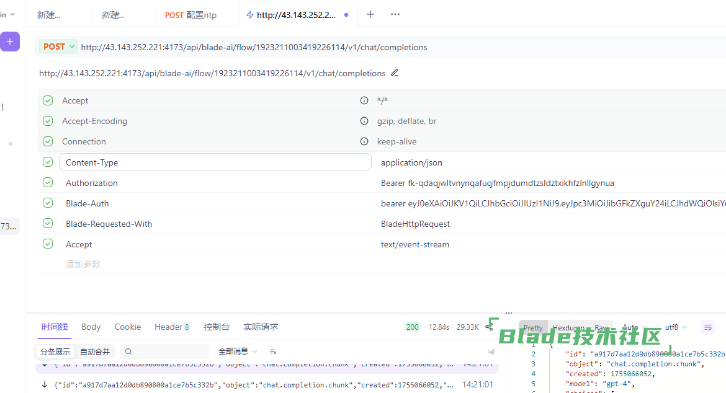
Task: Click the gzip, deflate, br value
Action: point(406,121)
